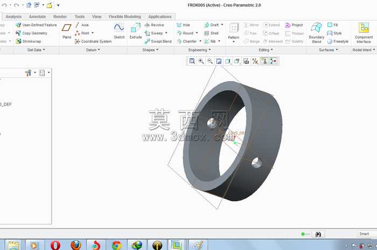Switch to the Annotate tab
Screen dimensions: 377x250
37,17
